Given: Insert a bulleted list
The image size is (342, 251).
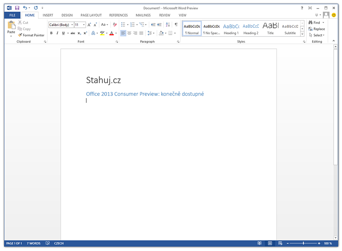Looking at the screenshot, I should point(123,25).
